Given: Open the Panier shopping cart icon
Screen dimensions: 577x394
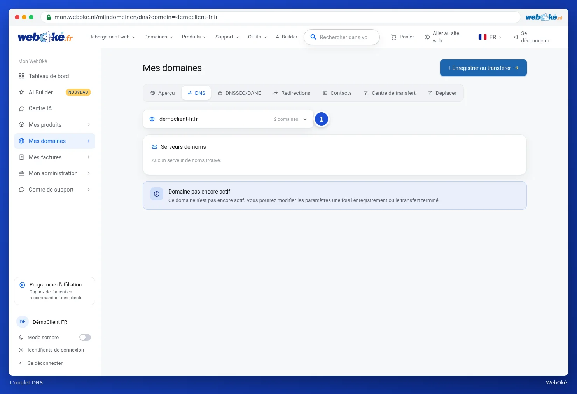Looking at the screenshot, I should [x=393, y=37].
